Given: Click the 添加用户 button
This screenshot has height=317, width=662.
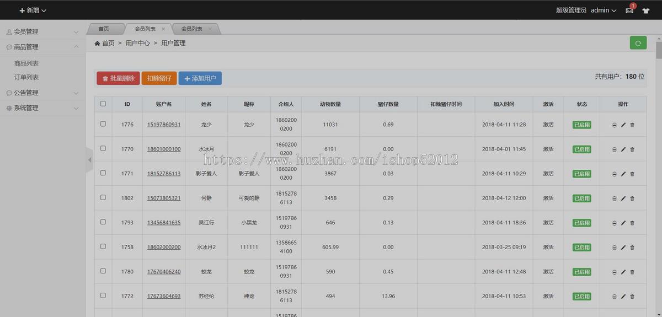Looking at the screenshot, I should 200,78.
